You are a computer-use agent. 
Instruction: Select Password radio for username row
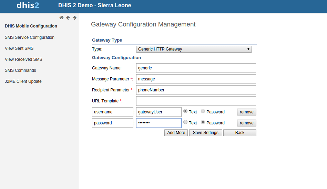coord(203,111)
